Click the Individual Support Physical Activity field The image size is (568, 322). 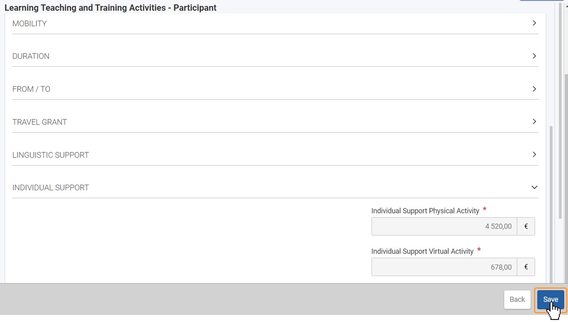coord(444,226)
